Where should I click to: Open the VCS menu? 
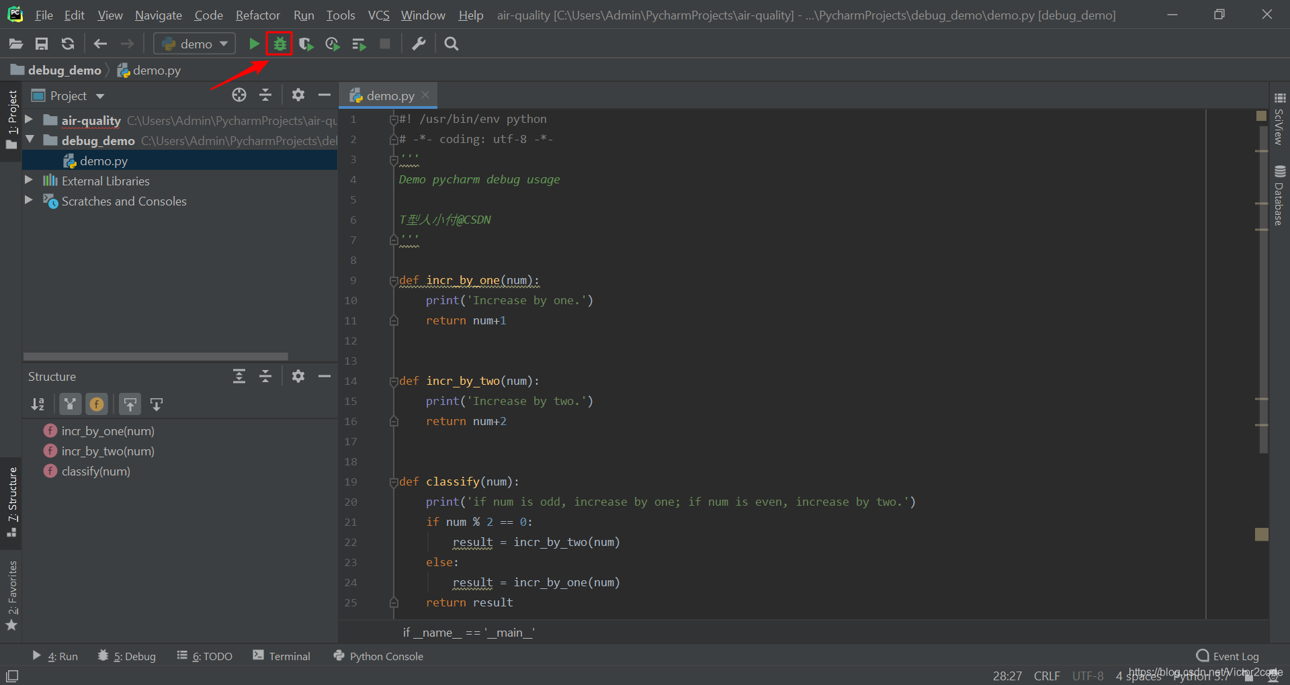click(378, 15)
